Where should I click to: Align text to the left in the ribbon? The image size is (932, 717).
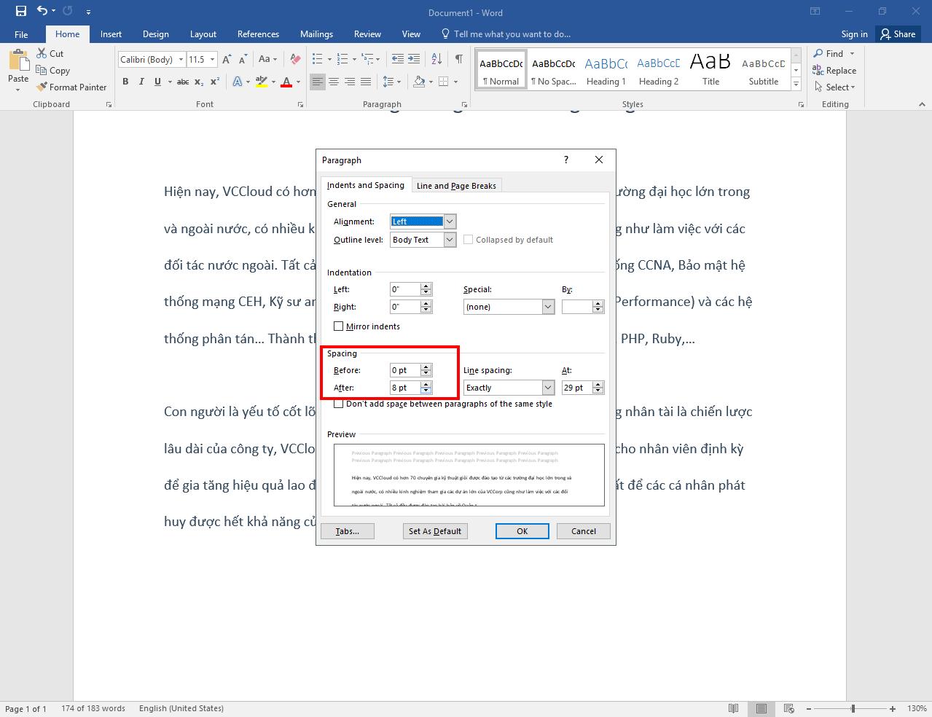point(317,82)
